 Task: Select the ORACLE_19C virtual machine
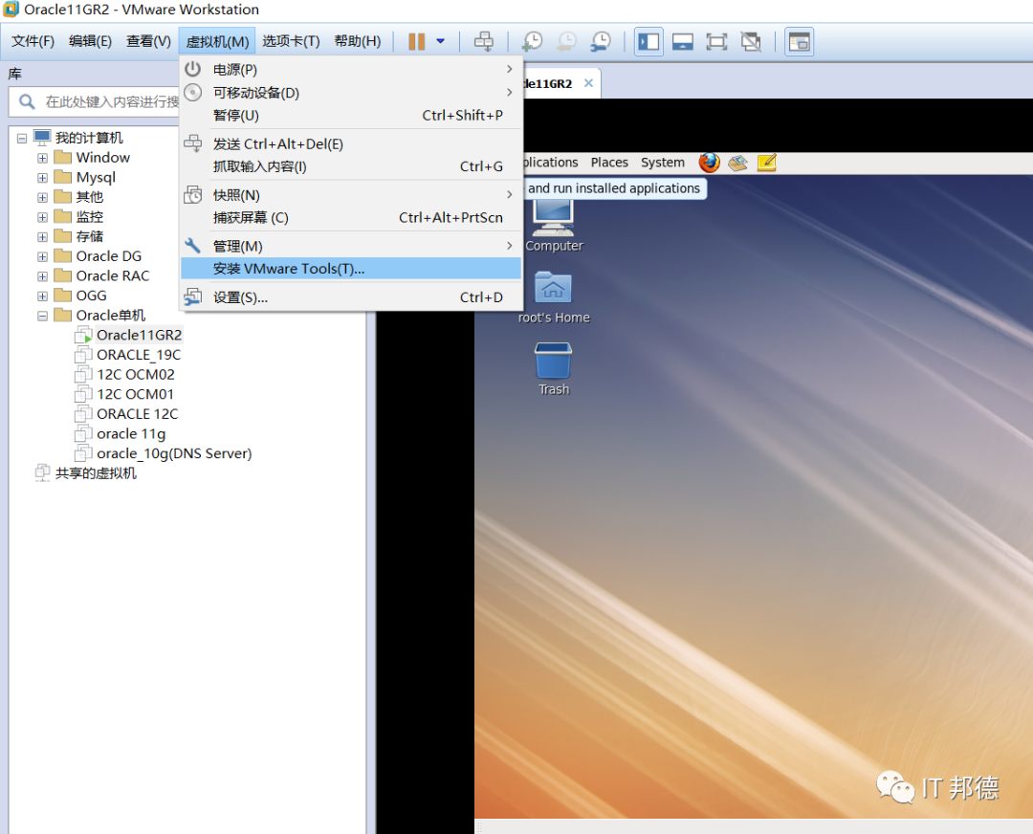coord(139,355)
